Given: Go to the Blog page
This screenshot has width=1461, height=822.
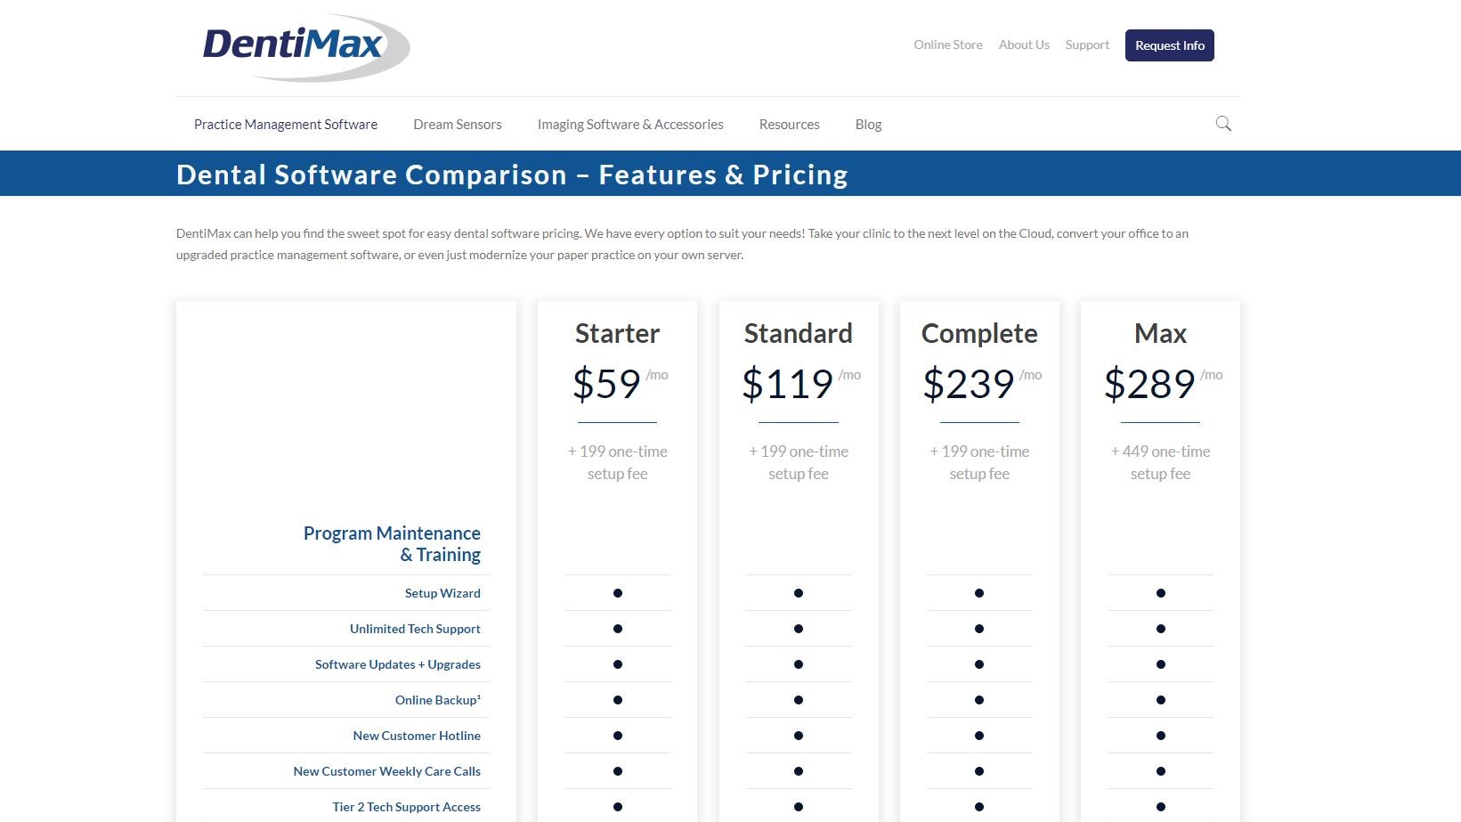Looking at the screenshot, I should [x=869, y=125].
